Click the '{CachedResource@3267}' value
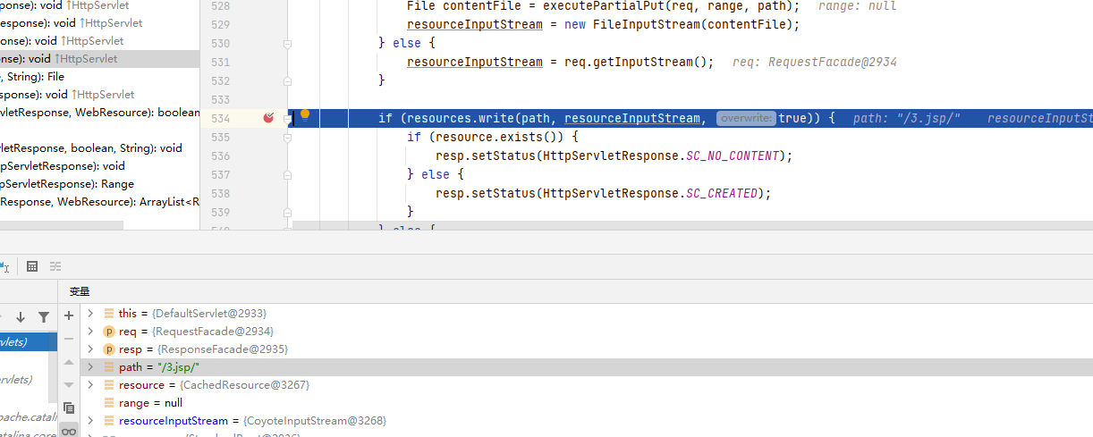Image resolution: width=1093 pixels, height=437 pixels. click(x=244, y=385)
